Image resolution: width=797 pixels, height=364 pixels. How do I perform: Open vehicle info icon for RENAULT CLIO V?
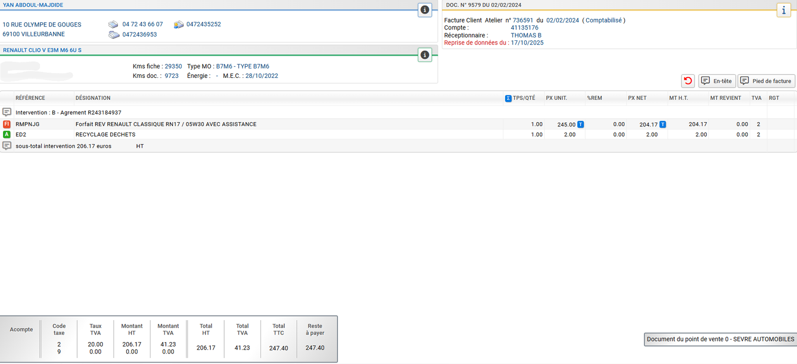click(x=424, y=55)
